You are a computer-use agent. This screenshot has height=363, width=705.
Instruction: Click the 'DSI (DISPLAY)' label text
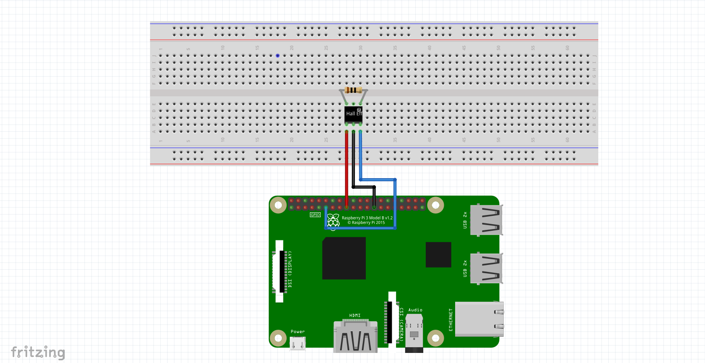tap(290, 269)
